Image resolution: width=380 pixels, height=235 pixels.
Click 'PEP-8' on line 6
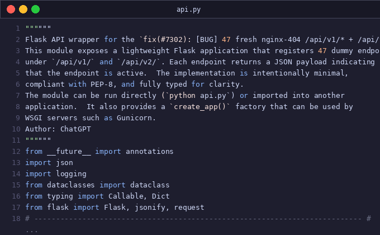click(x=102, y=84)
